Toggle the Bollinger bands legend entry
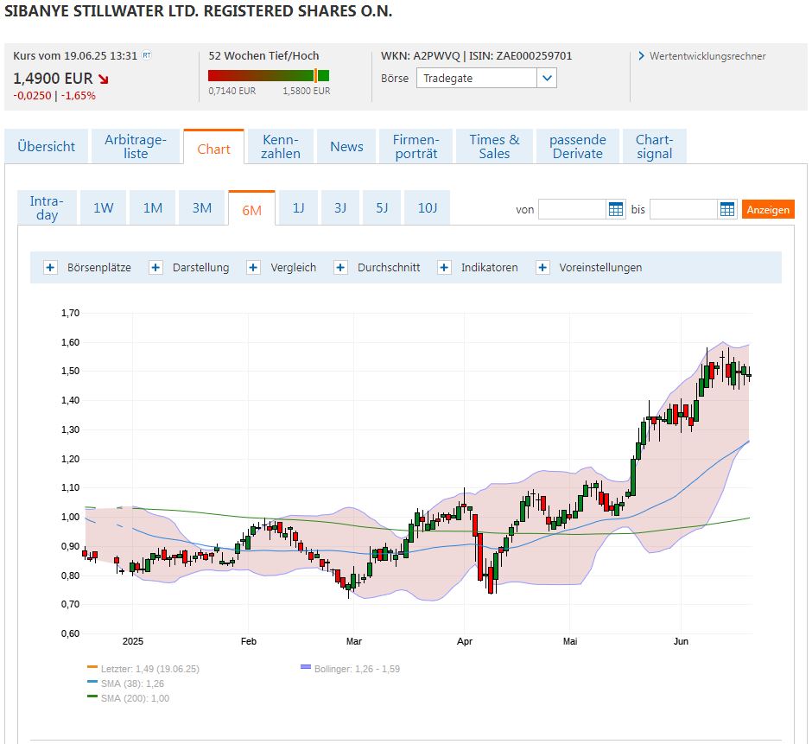The height and width of the screenshot is (744, 812). pyautogui.click(x=348, y=667)
